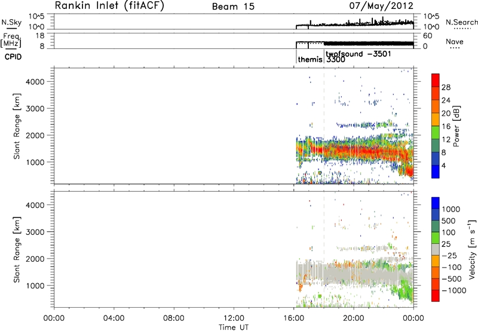
Task: Click the 'Power [dB]' colorbar label
Action: tap(456, 126)
